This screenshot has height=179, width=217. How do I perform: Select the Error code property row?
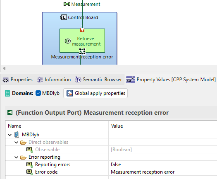[111, 172]
